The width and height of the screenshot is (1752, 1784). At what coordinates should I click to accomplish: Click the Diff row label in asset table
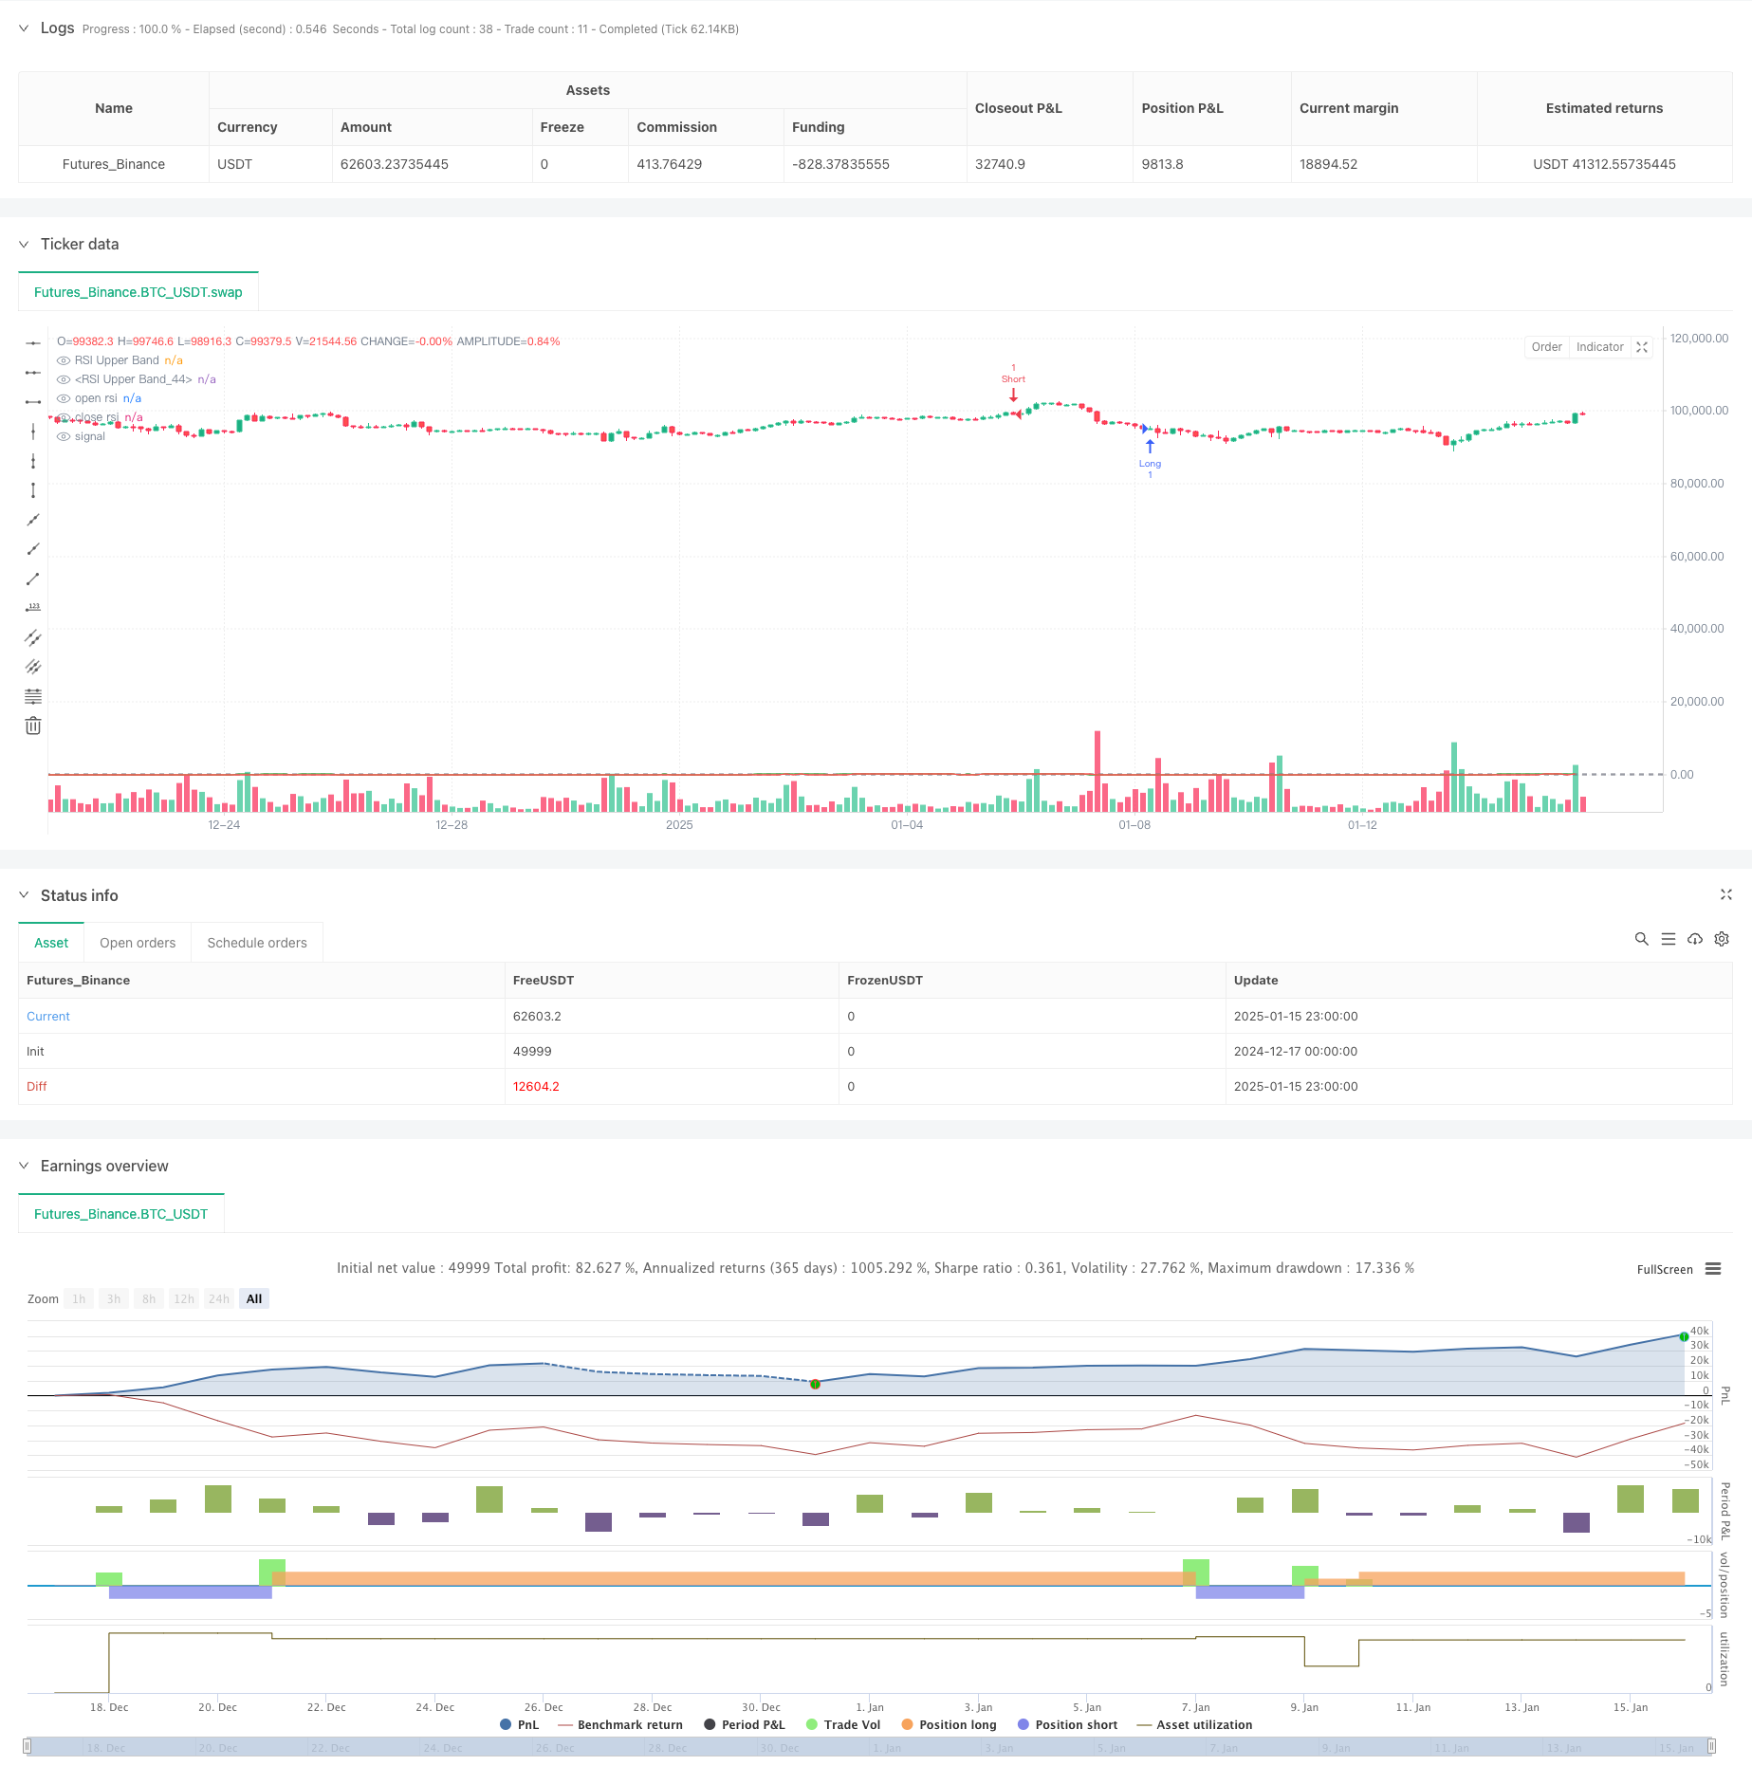(x=37, y=1086)
